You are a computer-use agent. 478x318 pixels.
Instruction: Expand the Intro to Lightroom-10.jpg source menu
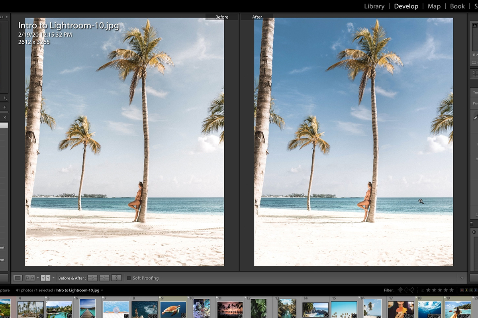pyautogui.click(x=102, y=291)
